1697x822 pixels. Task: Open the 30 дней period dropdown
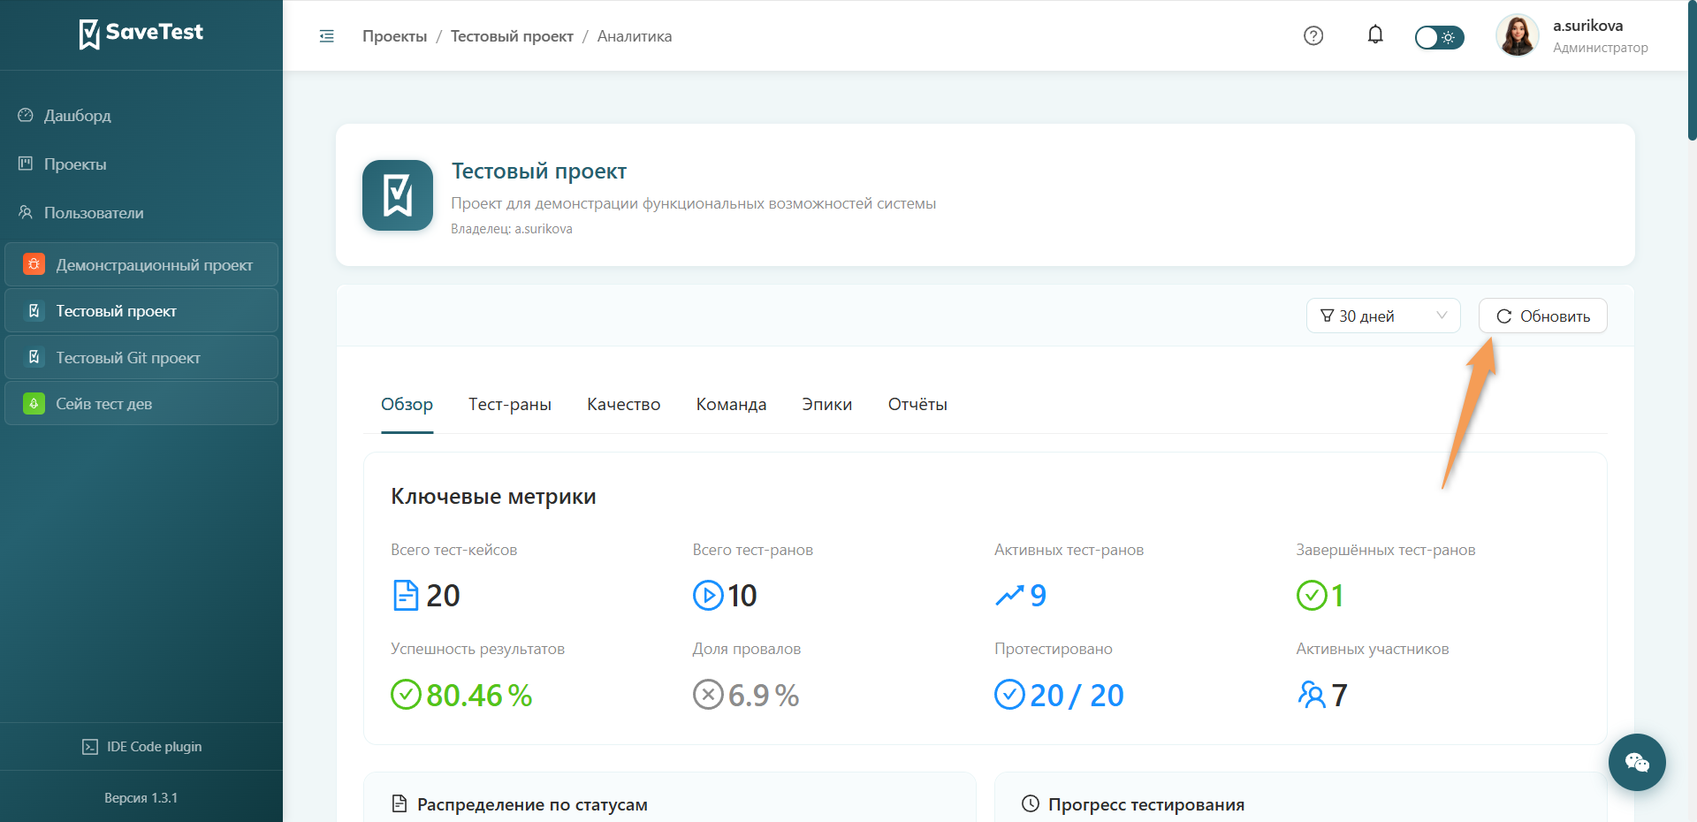pyautogui.click(x=1383, y=316)
